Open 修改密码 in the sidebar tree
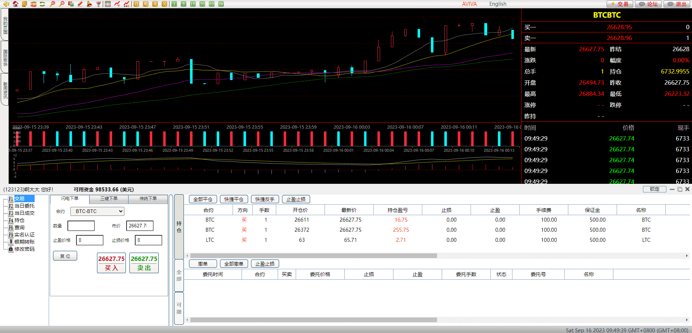This screenshot has height=333, width=692. tap(24, 249)
